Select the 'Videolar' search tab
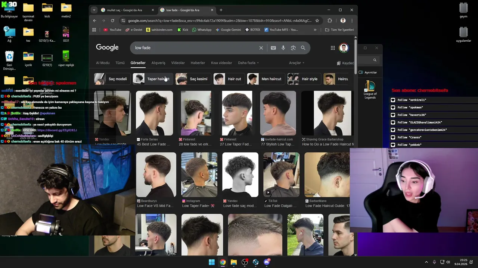Image resolution: width=478 pixels, height=268 pixels. pyautogui.click(x=178, y=63)
